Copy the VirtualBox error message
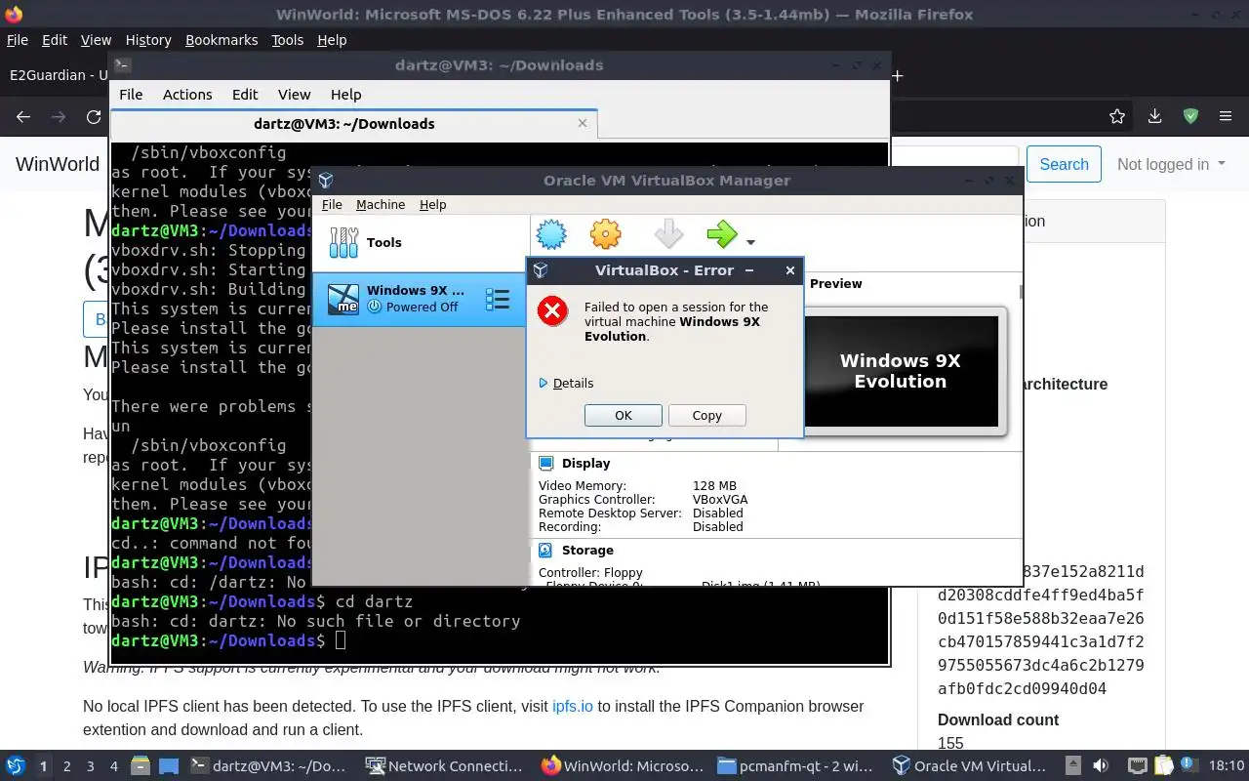The height and width of the screenshot is (781, 1249). coord(706,415)
